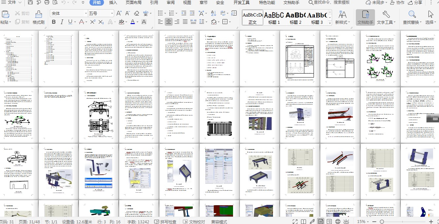Click Document Proofing (文档校对) in status bar
Viewport: 439px width, 224px height.
(194, 221)
